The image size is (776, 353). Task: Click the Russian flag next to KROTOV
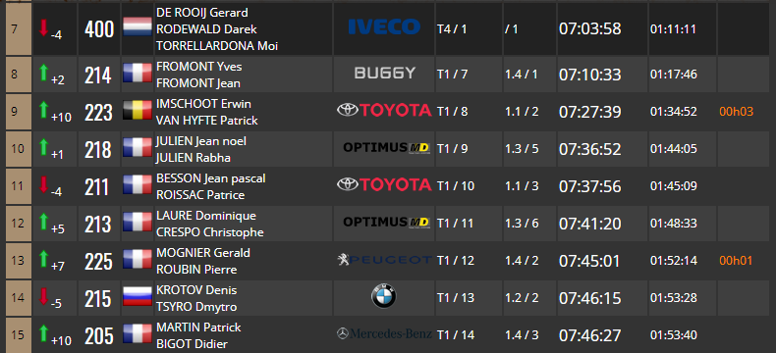coord(138,297)
